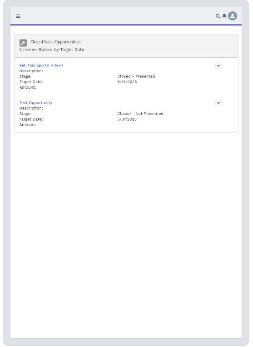Click Stage label under Test Opportunity

point(25,114)
